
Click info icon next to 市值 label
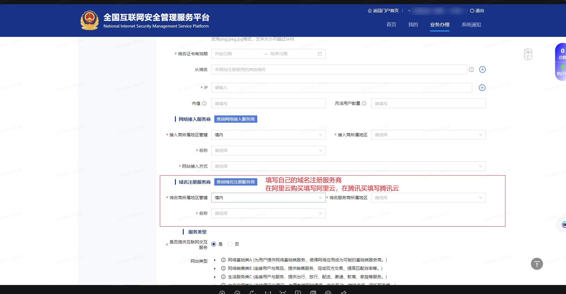point(204,103)
